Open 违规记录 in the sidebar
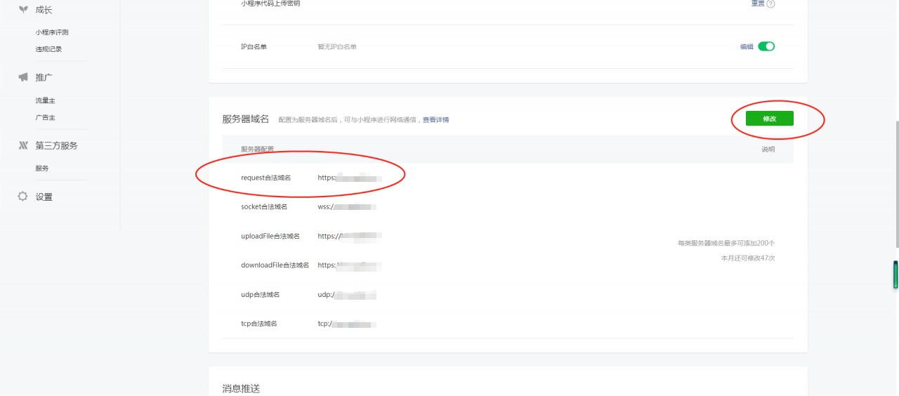The height and width of the screenshot is (396, 899). coord(49,49)
